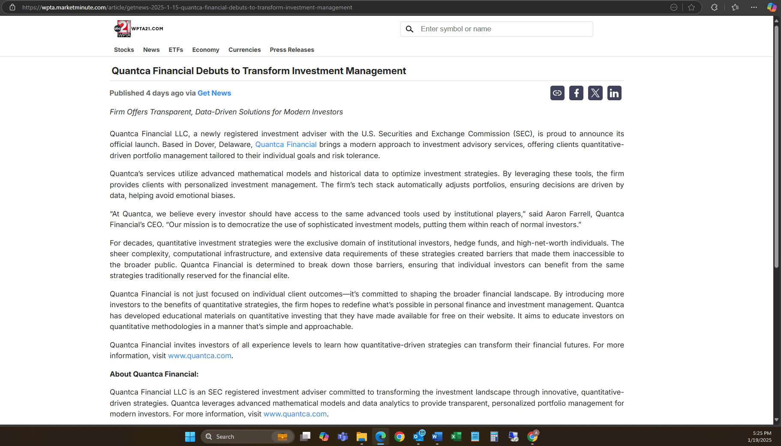
Task: Open the Windows Start menu
Action: [x=190, y=437]
